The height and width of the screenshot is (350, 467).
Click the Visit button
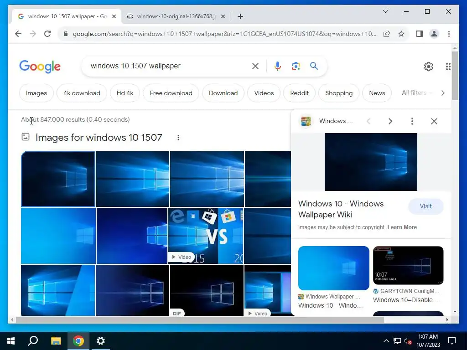point(425,206)
